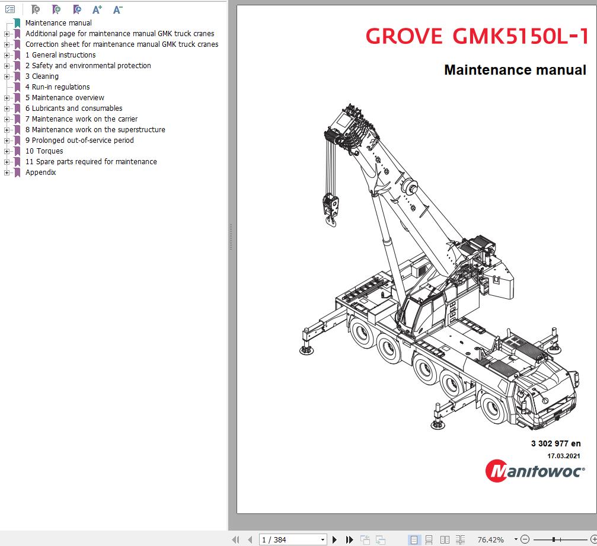Open the zoom percentage dropdown arrow
The width and height of the screenshot is (597, 546).
(x=516, y=539)
